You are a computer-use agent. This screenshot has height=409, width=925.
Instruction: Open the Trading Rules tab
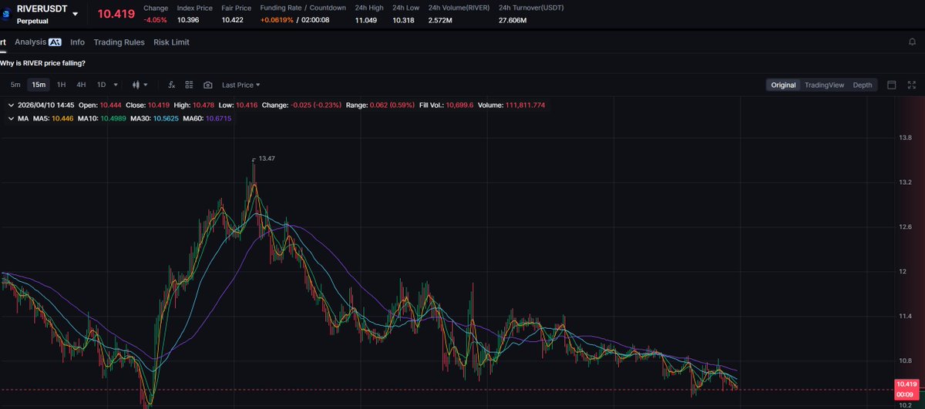119,42
